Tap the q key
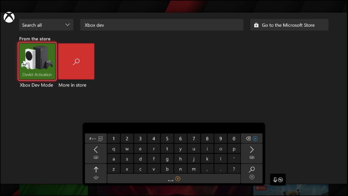The image size is (348, 196). pyautogui.click(x=114, y=149)
